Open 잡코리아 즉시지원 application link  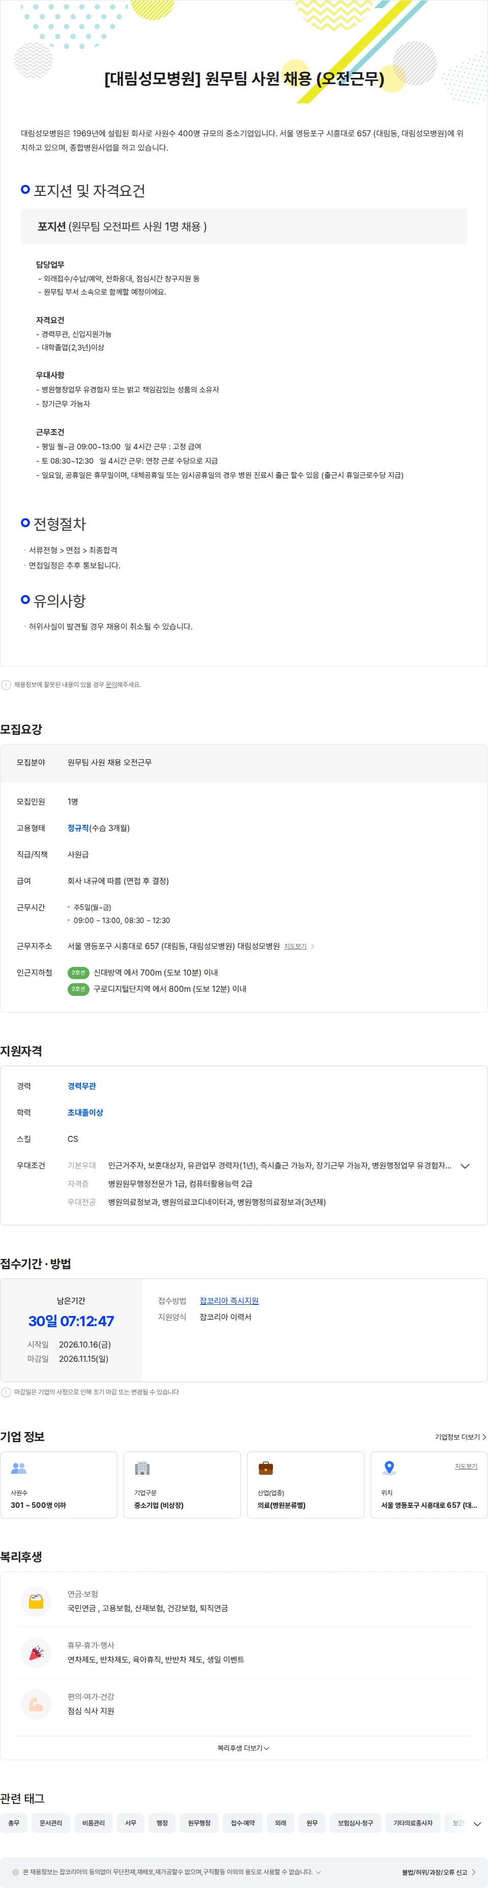(229, 1300)
